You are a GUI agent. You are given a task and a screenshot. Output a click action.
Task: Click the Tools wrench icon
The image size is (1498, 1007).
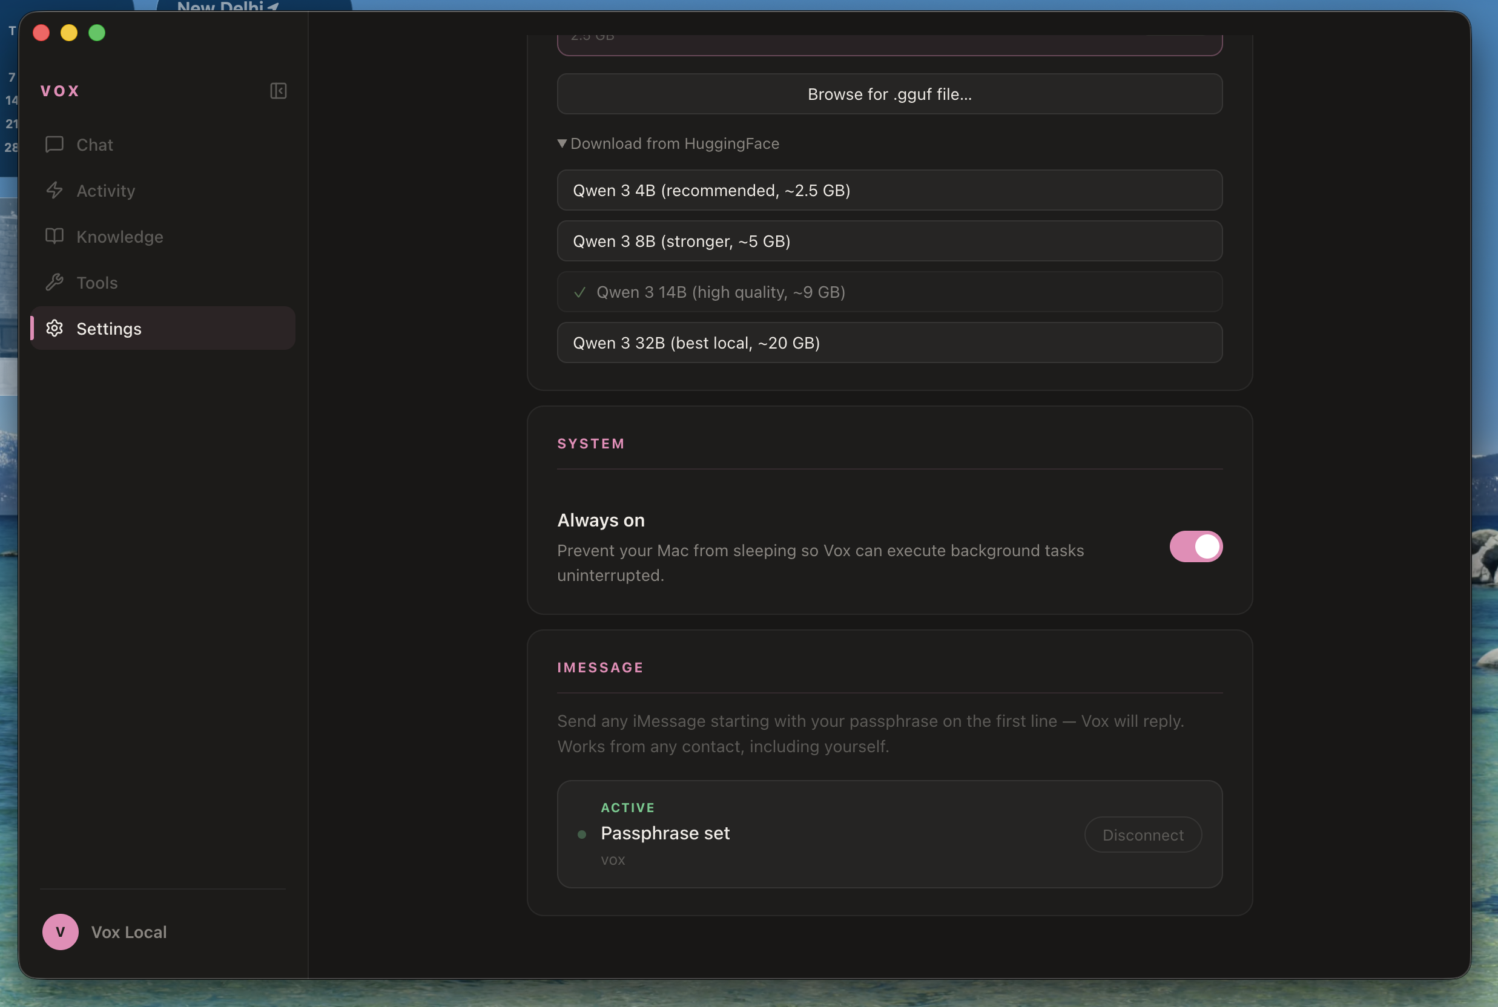click(x=54, y=282)
